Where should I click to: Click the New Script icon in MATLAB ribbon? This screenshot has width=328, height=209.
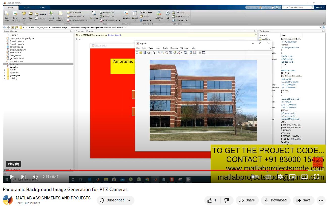click(7, 14)
